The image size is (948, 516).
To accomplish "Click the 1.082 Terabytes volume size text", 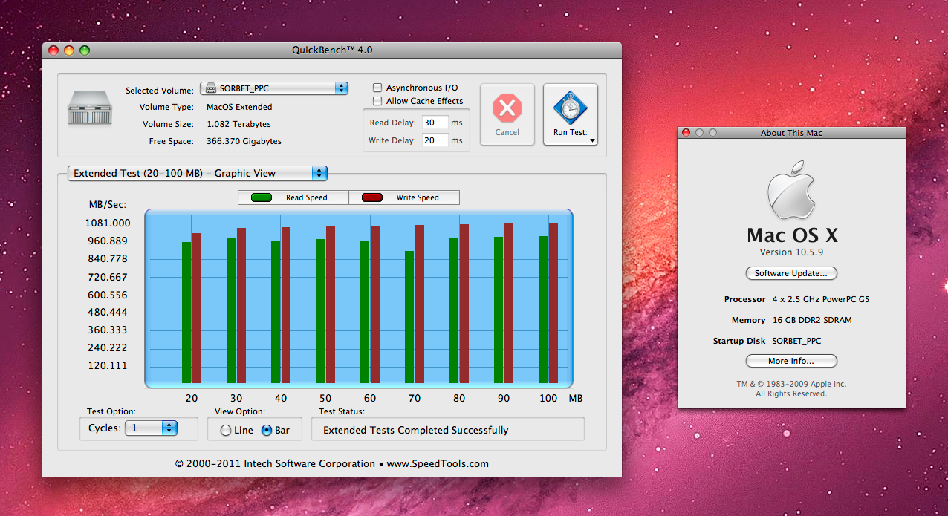I will 238,124.
